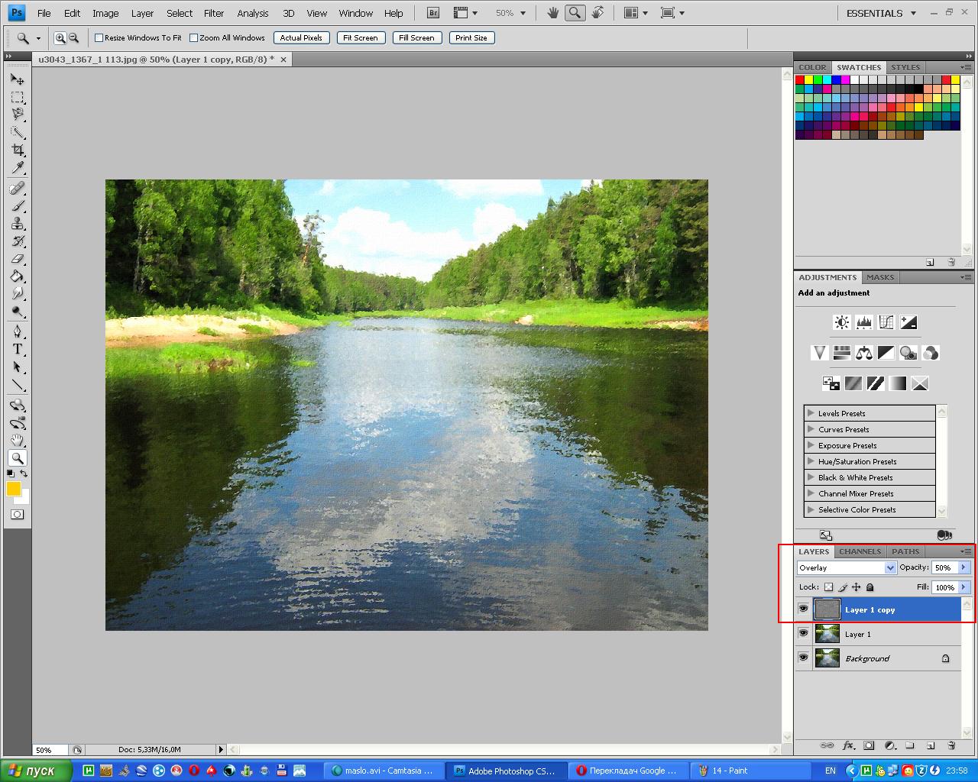Click the Actual Pixels button
The image size is (978, 782).
[301, 37]
